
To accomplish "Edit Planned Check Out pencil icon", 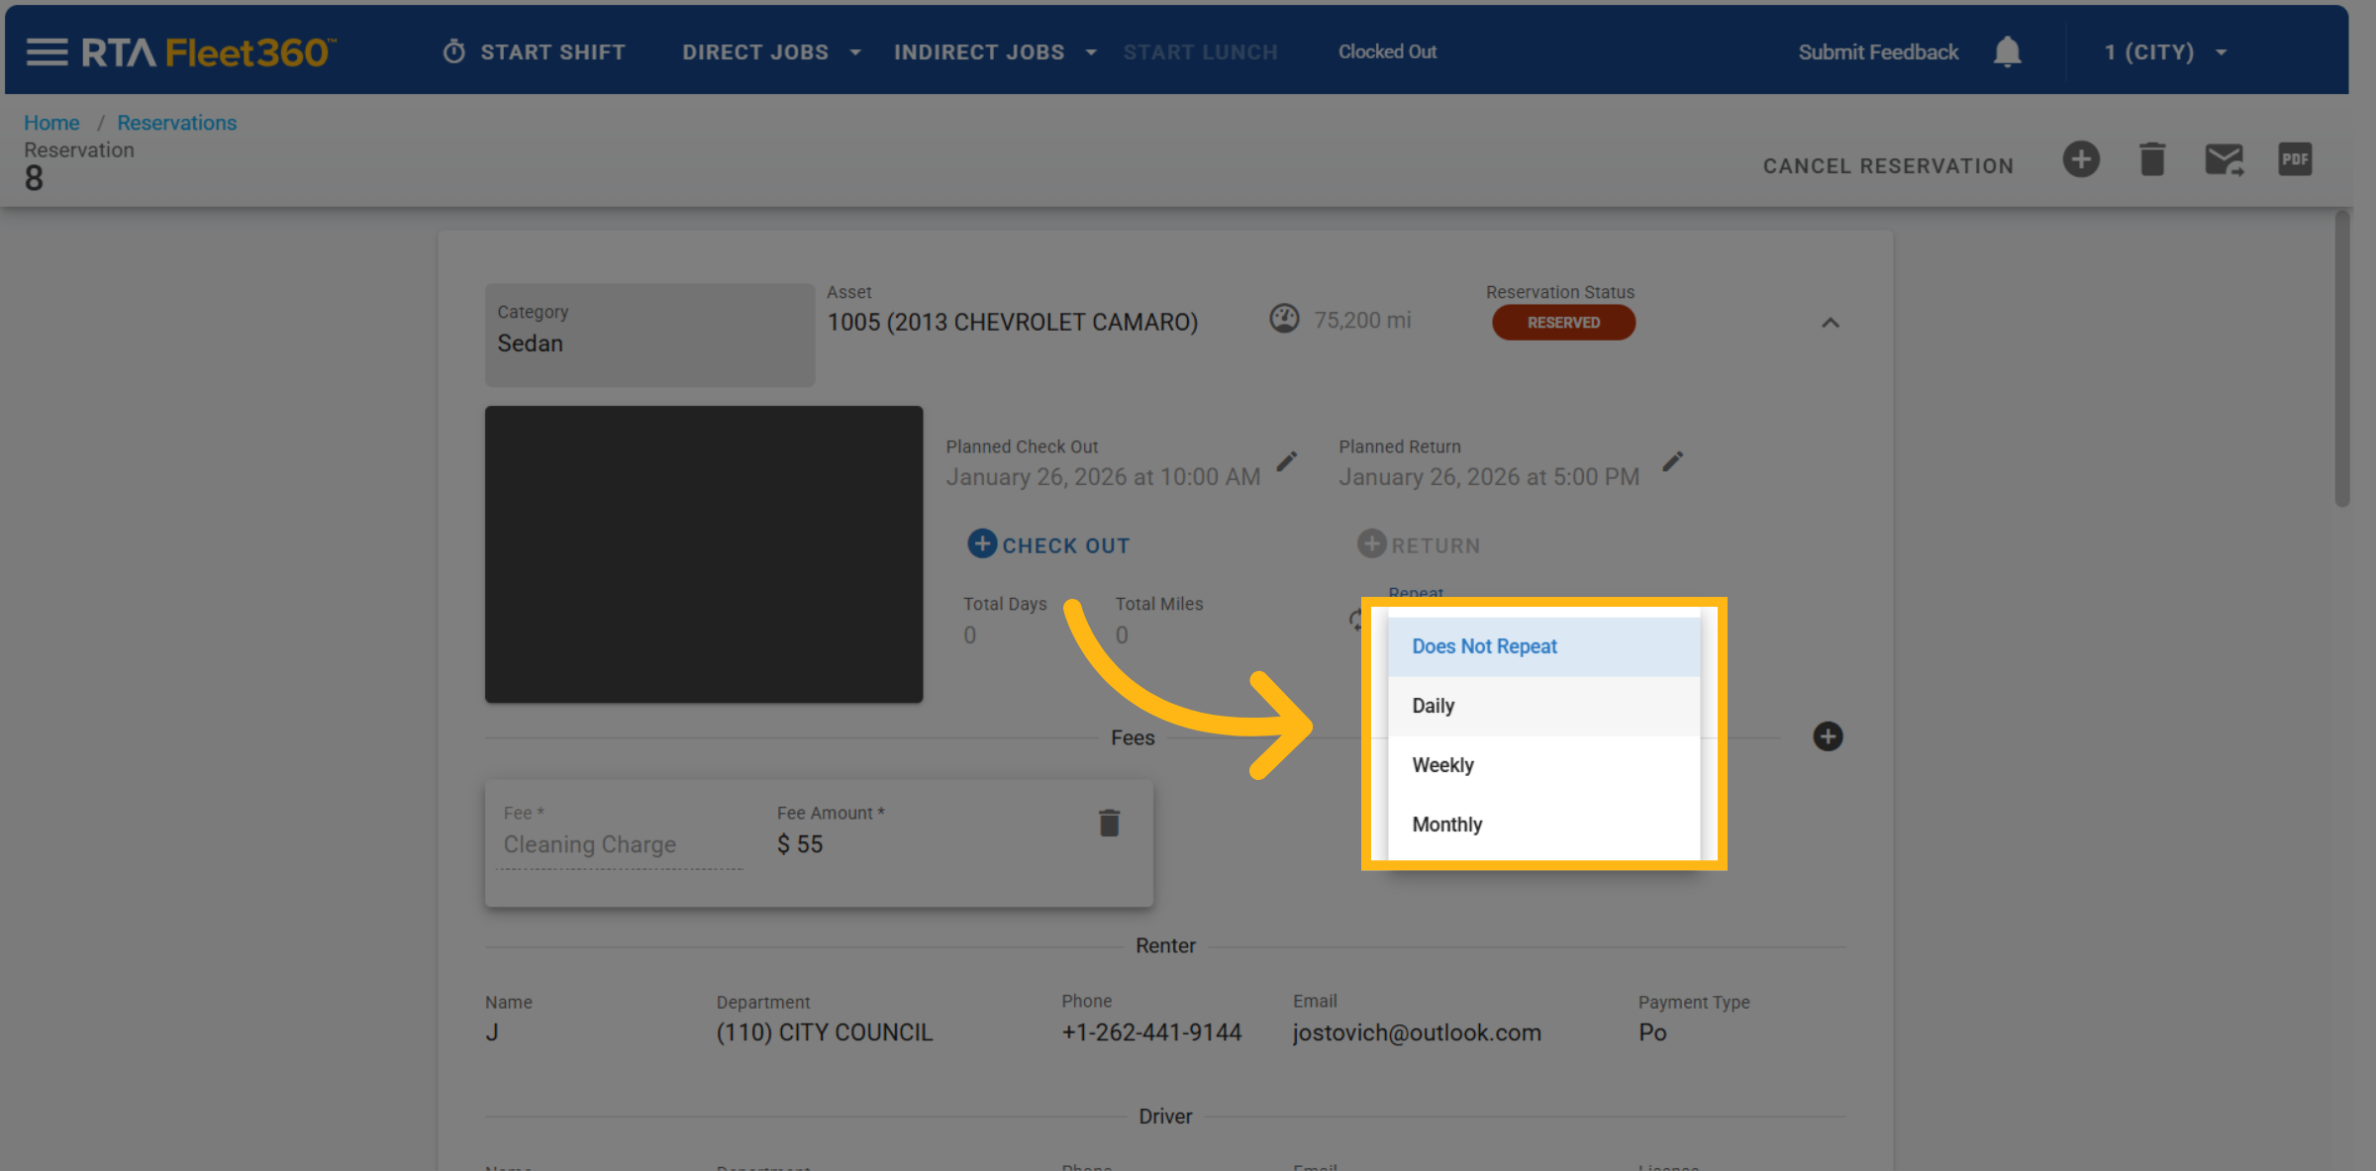I will [1286, 462].
